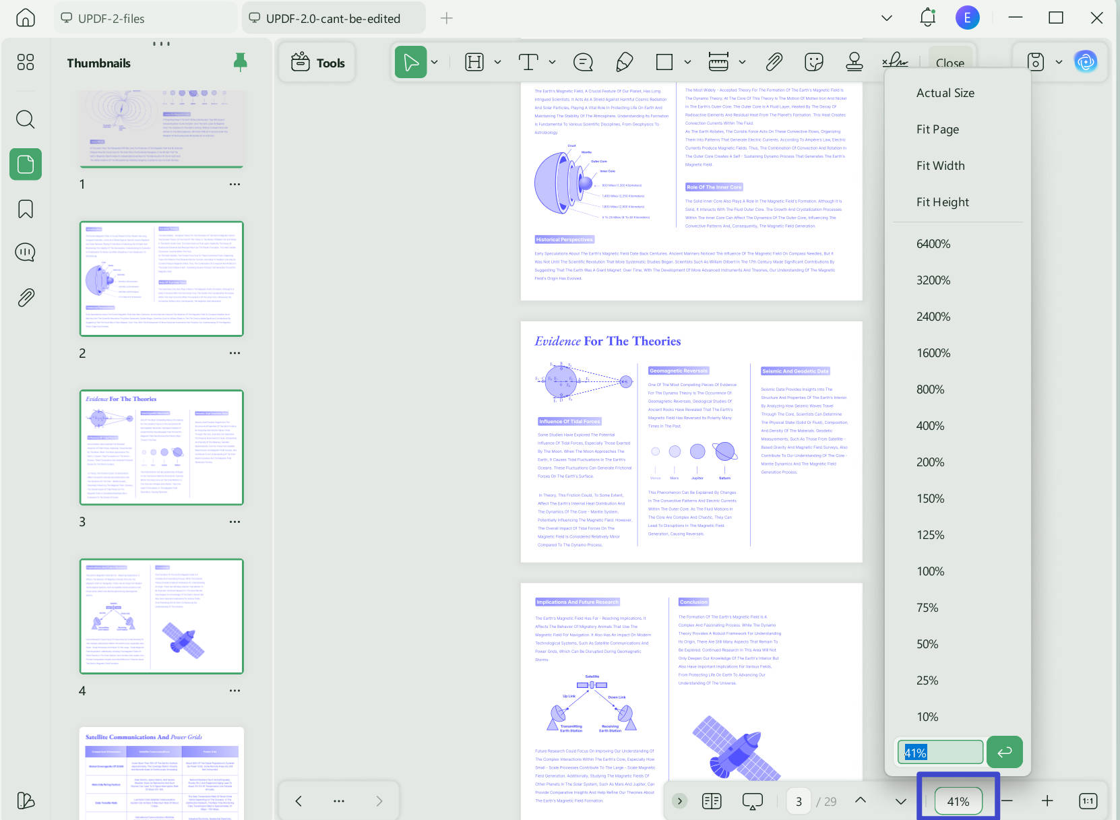Select the Thumbnails panel icon in sidebar
This screenshot has width=1120, height=820.
(x=26, y=164)
